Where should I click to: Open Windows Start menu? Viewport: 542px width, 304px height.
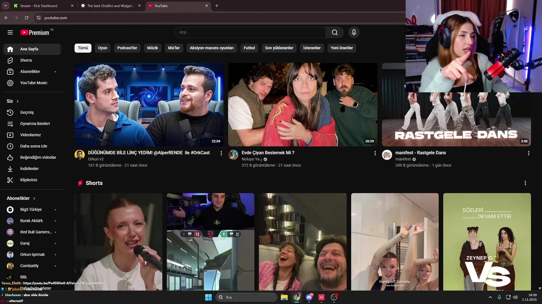point(208,297)
